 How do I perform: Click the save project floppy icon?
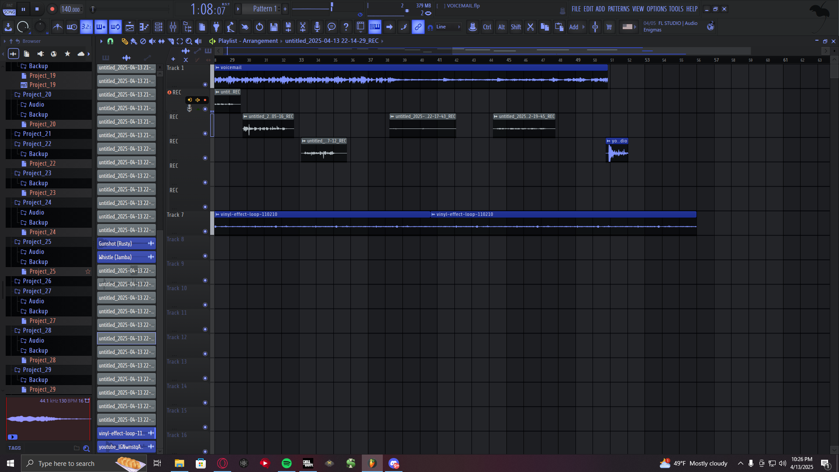(x=274, y=27)
